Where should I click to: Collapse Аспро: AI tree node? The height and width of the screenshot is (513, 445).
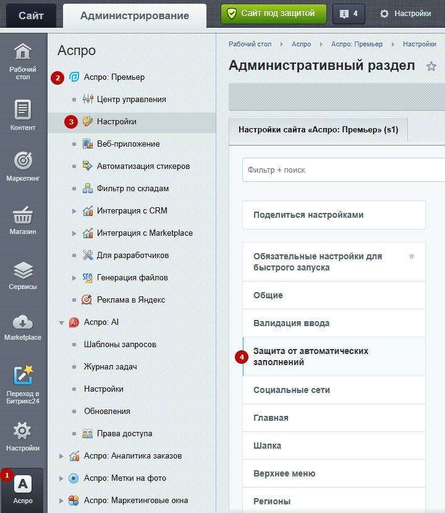tap(61, 322)
